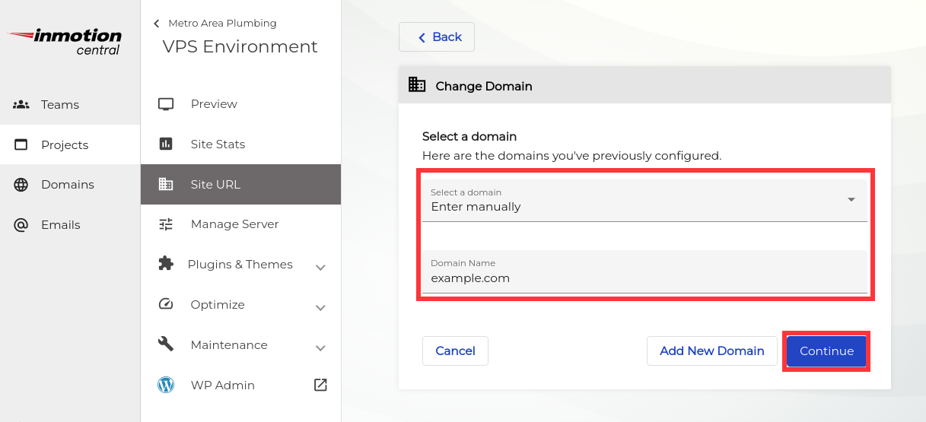Select Site URL in sidebar menu
Image resolution: width=926 pixels, height=422 pixels.
pyautogui.click(x=240, y=185)
